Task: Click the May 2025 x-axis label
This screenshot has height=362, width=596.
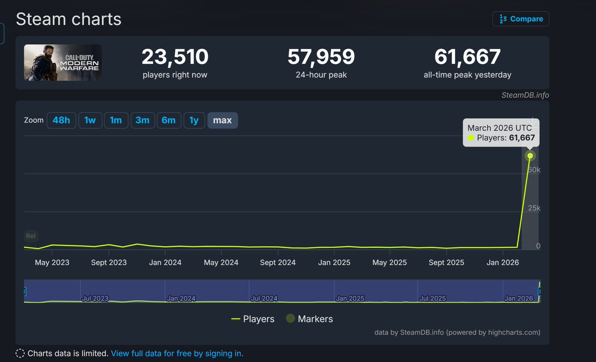Action: [390, 262]
